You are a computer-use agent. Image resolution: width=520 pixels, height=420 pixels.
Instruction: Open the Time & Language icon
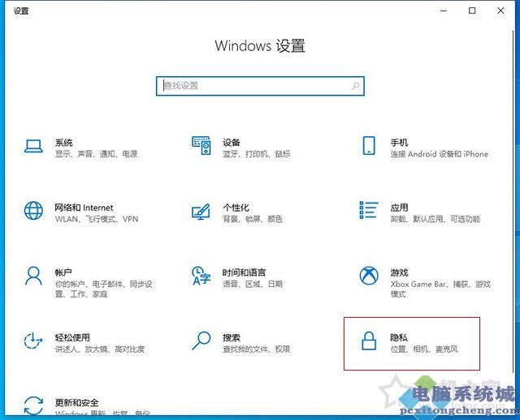click(x=201, y=276)
